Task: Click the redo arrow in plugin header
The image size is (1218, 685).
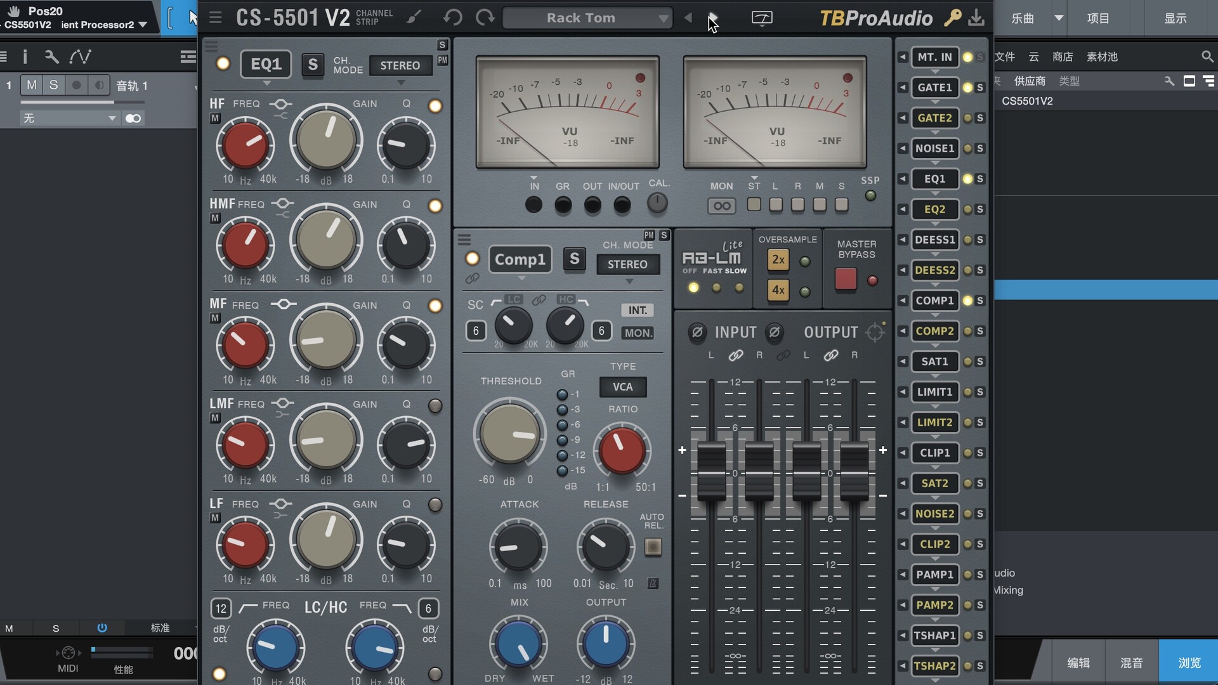Action: pyautogui.click(x=485, y=18)
